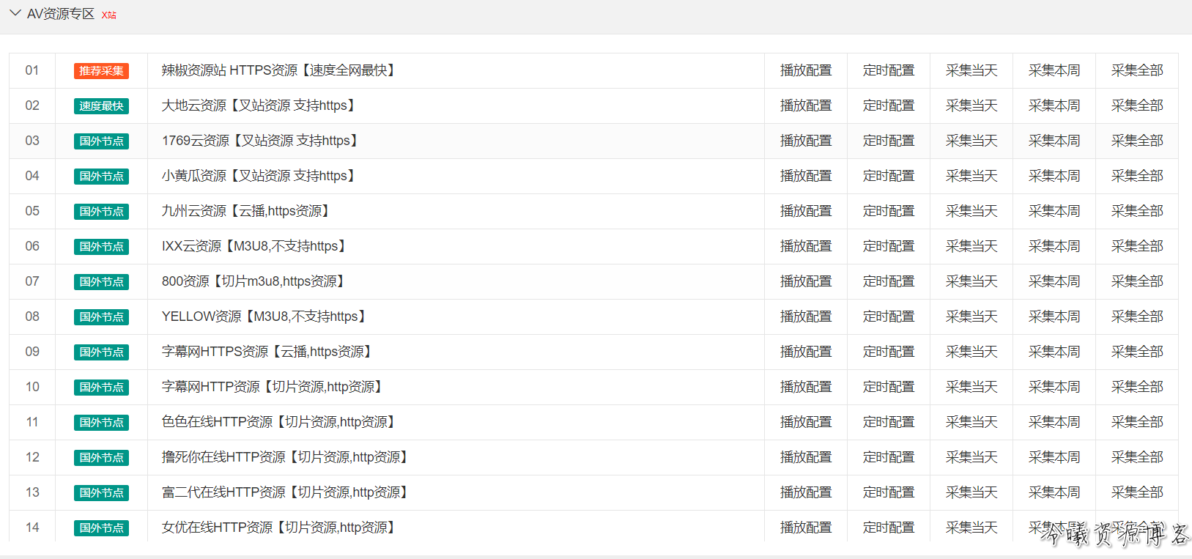Viewport: 1192px width, 559px height.
Task: Click 采集当天 for 字幕网HTTP资源
Action: coord(971,387)
